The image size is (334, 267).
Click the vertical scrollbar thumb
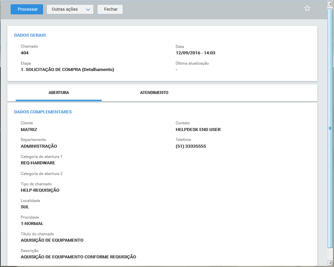[x=330, y=128]
